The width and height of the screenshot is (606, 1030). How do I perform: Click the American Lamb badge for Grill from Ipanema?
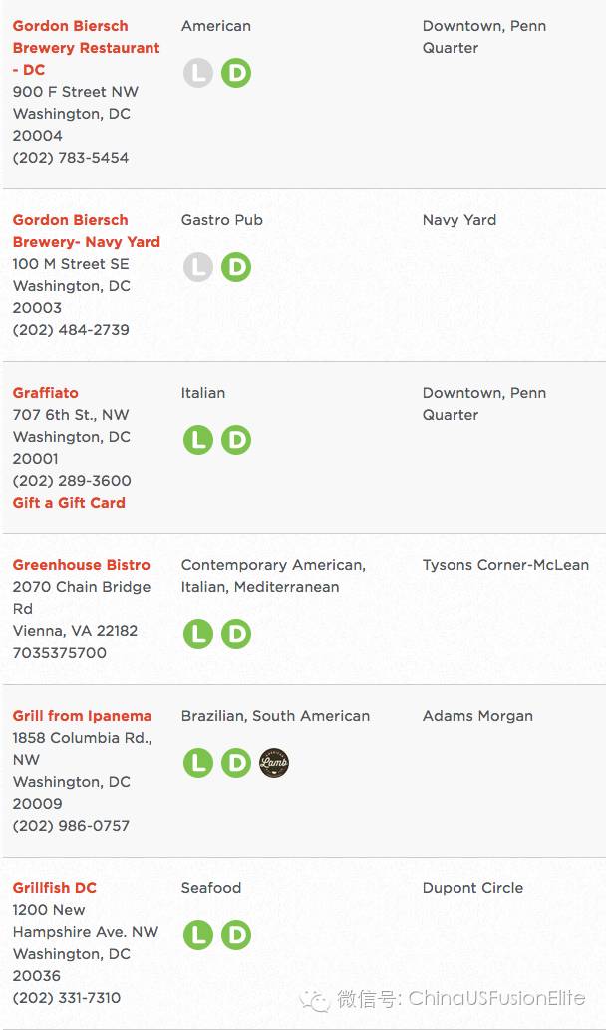(x=274, y=763)
